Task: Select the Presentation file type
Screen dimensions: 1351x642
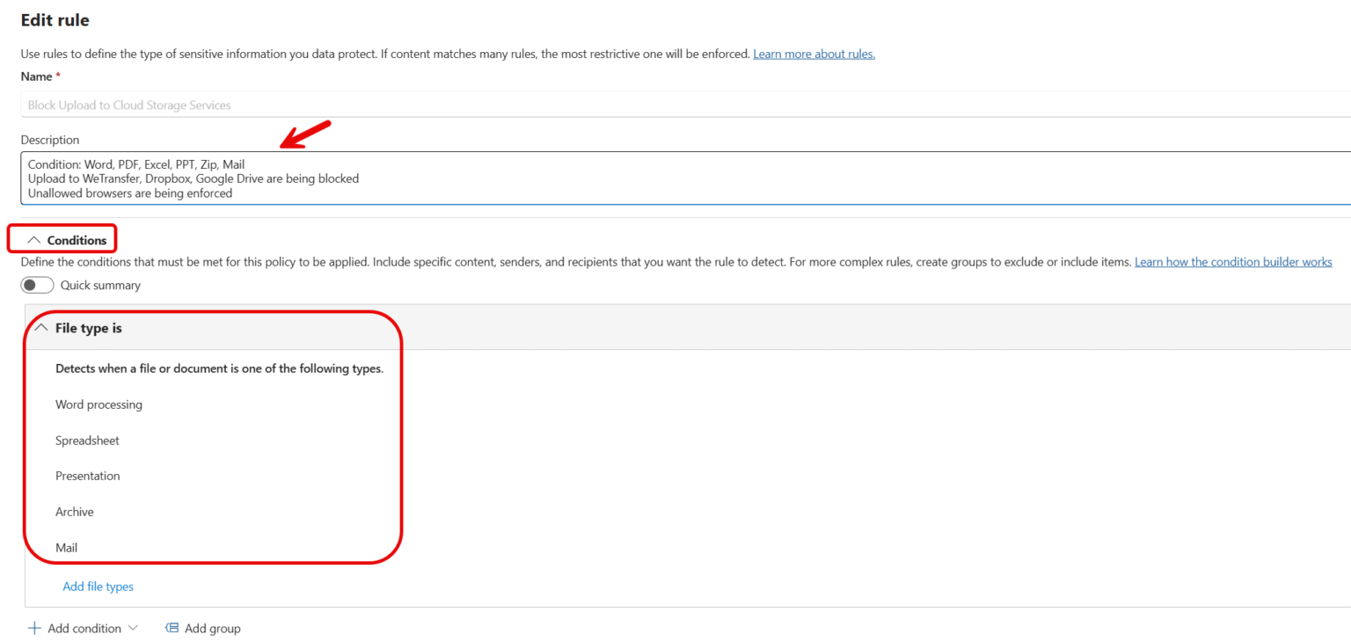Action: click(x=87, y=476)
